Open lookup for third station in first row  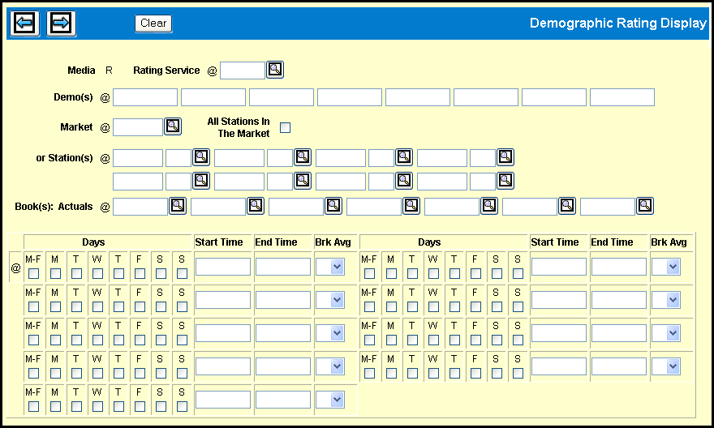coord(404,157)
